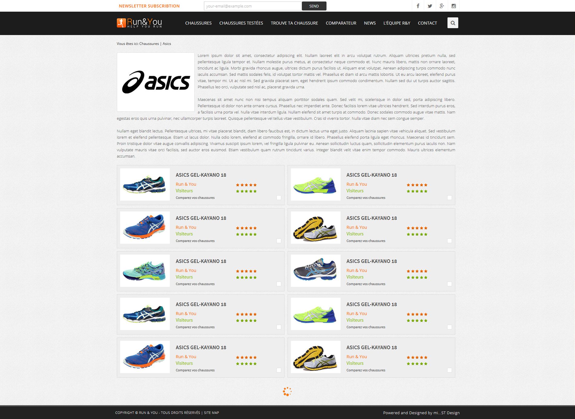Open the Twitter social icon

pyautogui.click(x=430, y=6)
